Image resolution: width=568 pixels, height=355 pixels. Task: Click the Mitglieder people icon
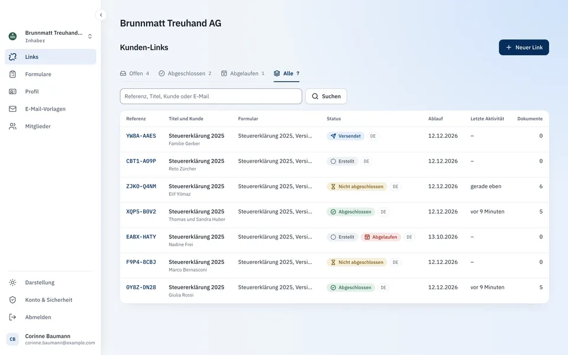pyautogui.click(x=12, y=127)
